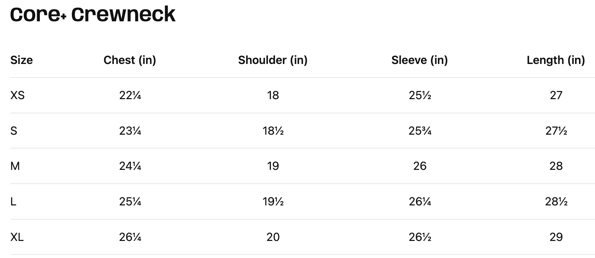Screen dimensions: 595x258
Task: Click the Size column header
Action: click(21, 60)
